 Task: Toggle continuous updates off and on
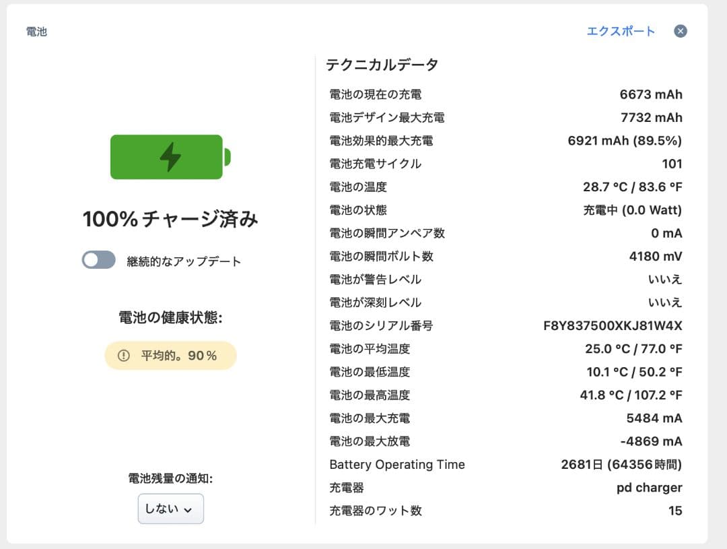coord(98,259)
